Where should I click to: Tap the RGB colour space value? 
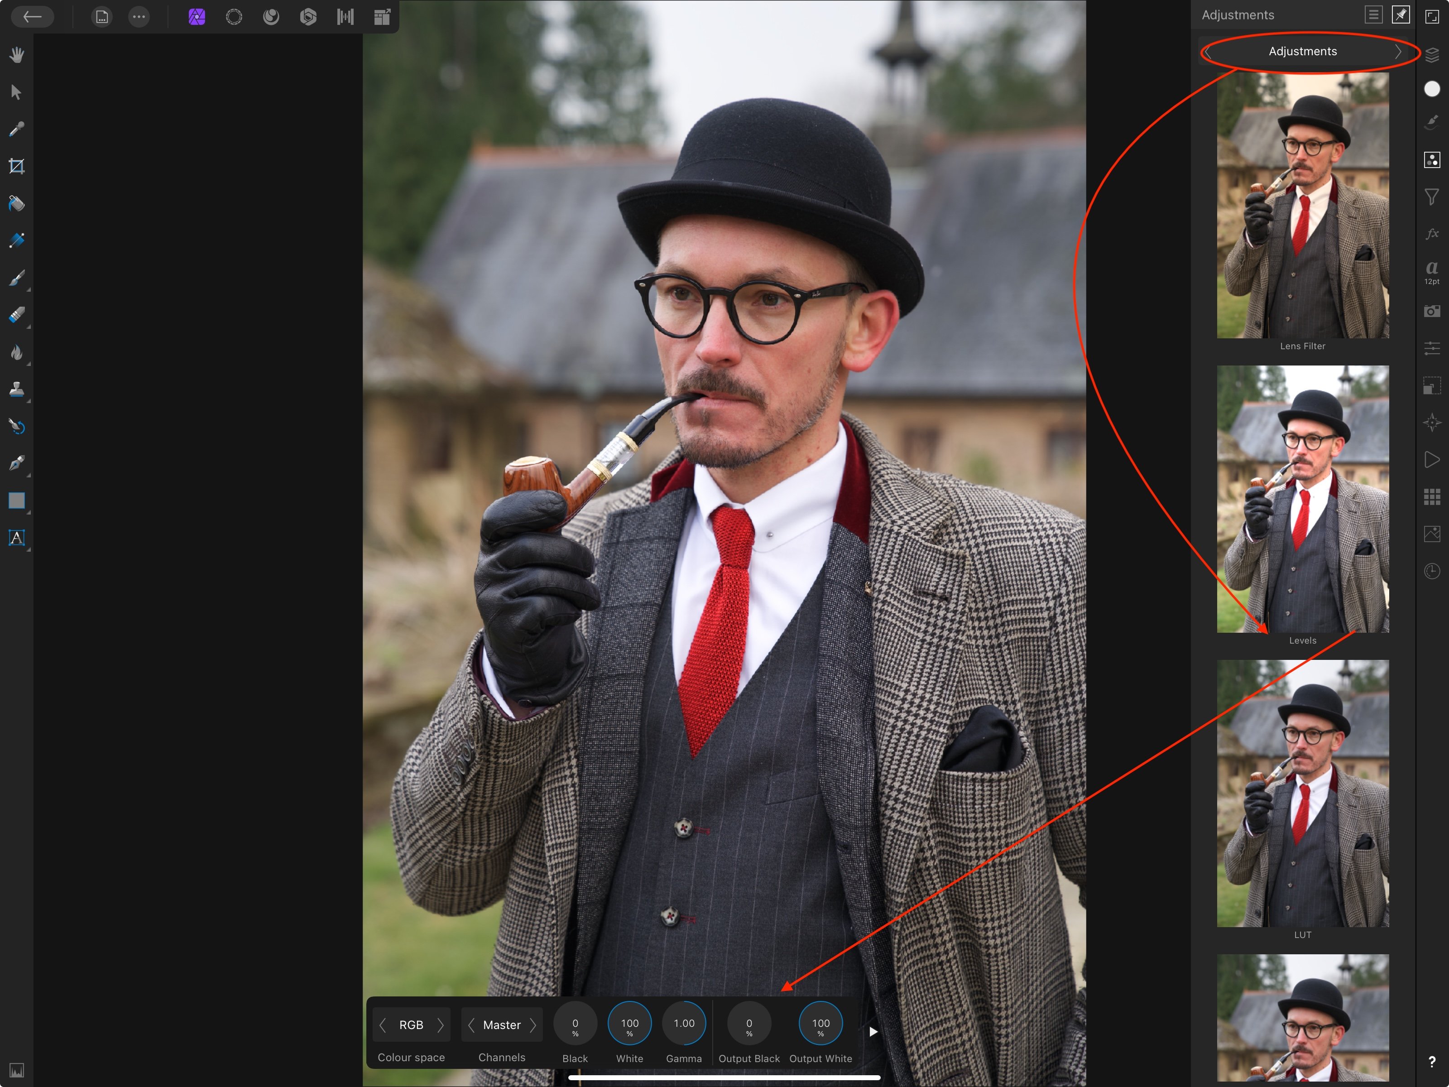click(411, 1025)
